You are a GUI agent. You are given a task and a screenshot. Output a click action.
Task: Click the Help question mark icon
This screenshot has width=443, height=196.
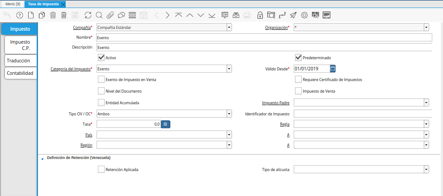click(x=19, y=15)
